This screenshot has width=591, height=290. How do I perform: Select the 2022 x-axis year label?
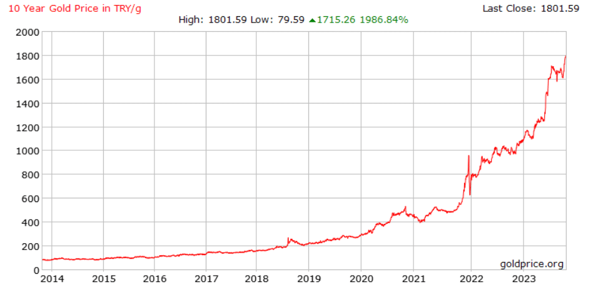pos(470,279)
